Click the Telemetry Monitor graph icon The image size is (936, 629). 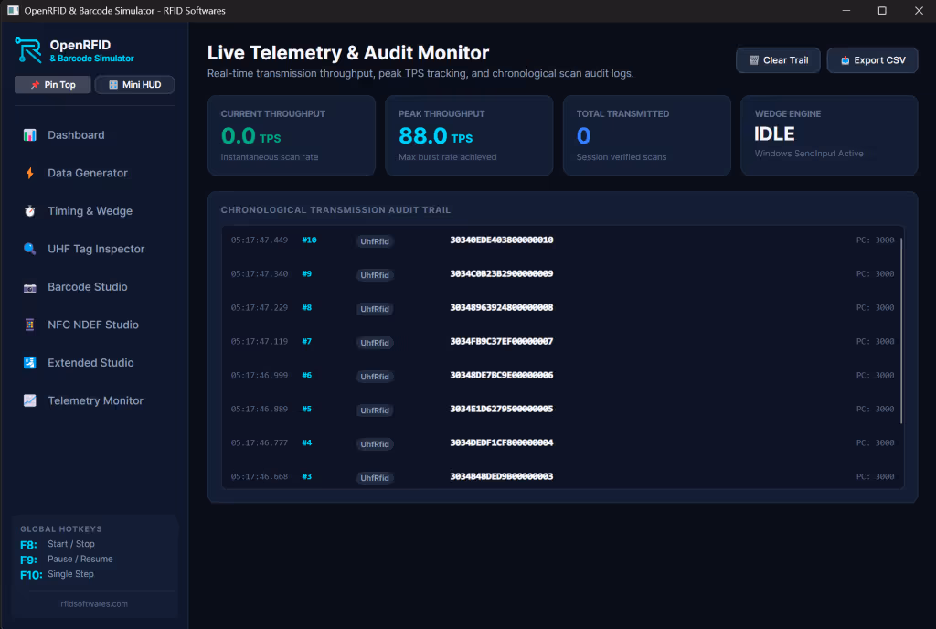click(x=30, y=400)
